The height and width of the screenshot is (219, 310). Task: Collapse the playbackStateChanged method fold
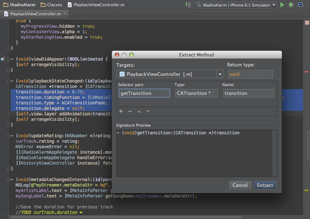pos(9,81)
